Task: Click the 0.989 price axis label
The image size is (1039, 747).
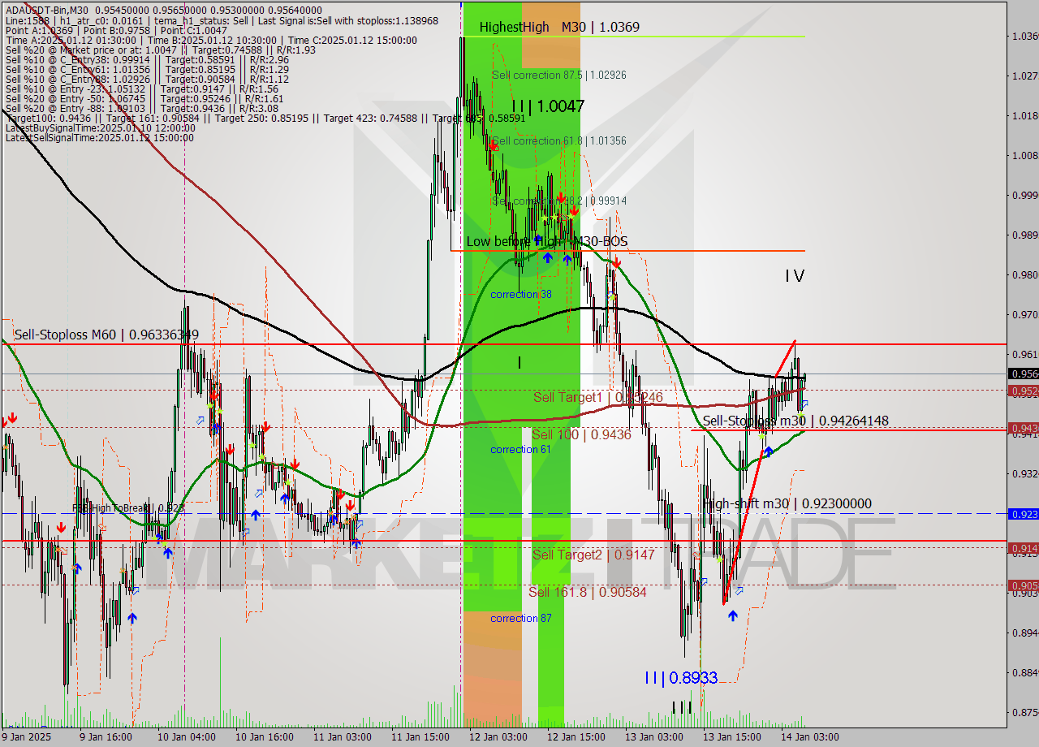Action: pyautogui.click(x=1024, y=235)
